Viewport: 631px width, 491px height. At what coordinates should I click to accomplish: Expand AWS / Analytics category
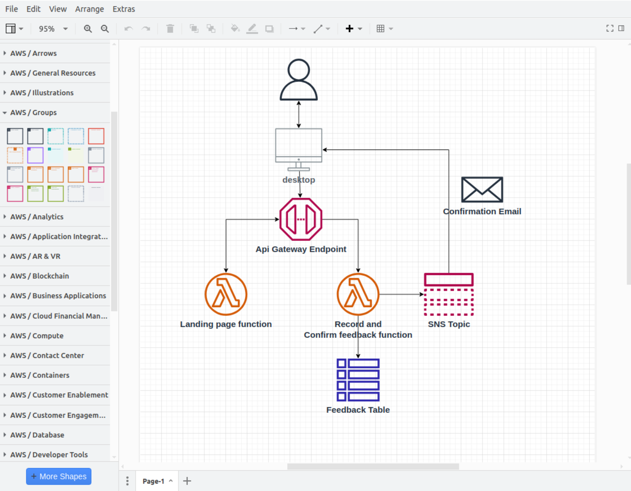click(x=55, y=217)
